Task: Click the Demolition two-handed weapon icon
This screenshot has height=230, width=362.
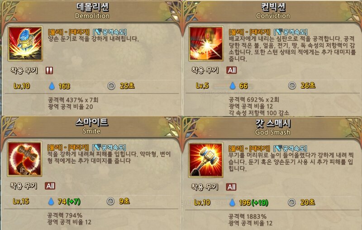Action: tap(49, 71)
